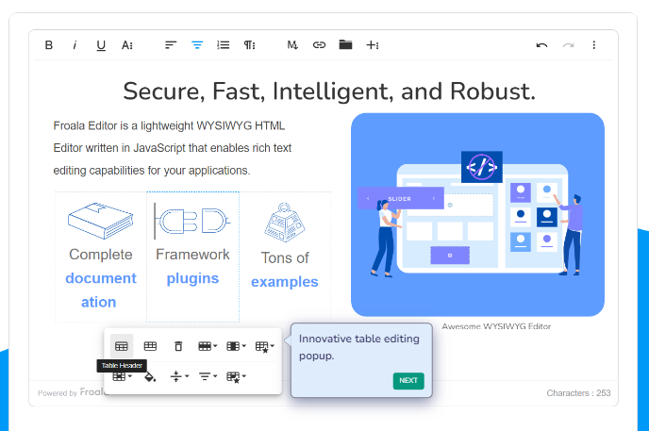The image size is (649, 431).
Task: Open the examples link
Action: coord(285,282)
